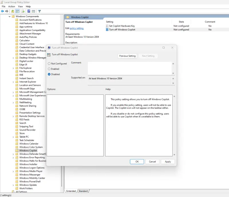Toggle the Show/Hide Console Tree icon
The height and width of the screenshot is (197, 229).
tap(17, 11)
